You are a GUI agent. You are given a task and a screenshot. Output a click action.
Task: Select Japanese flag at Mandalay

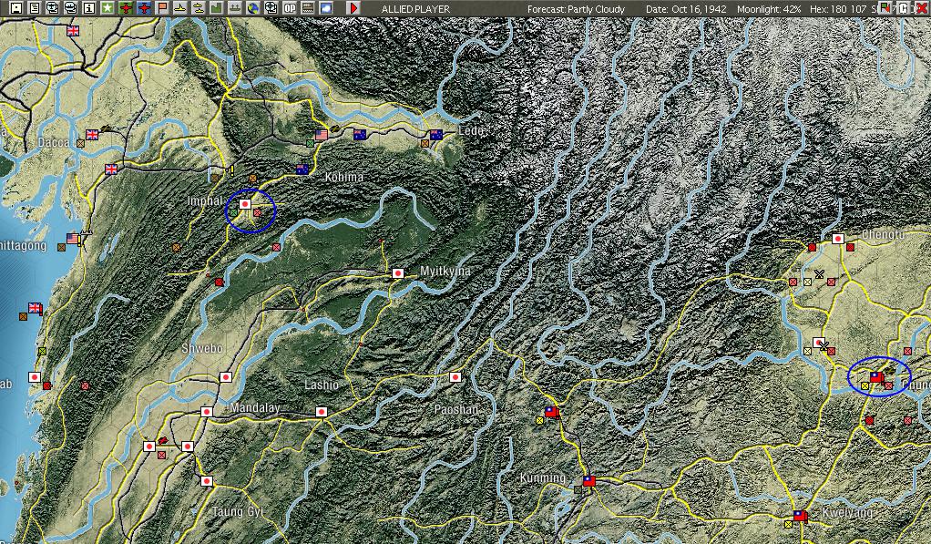click(207, 412)
